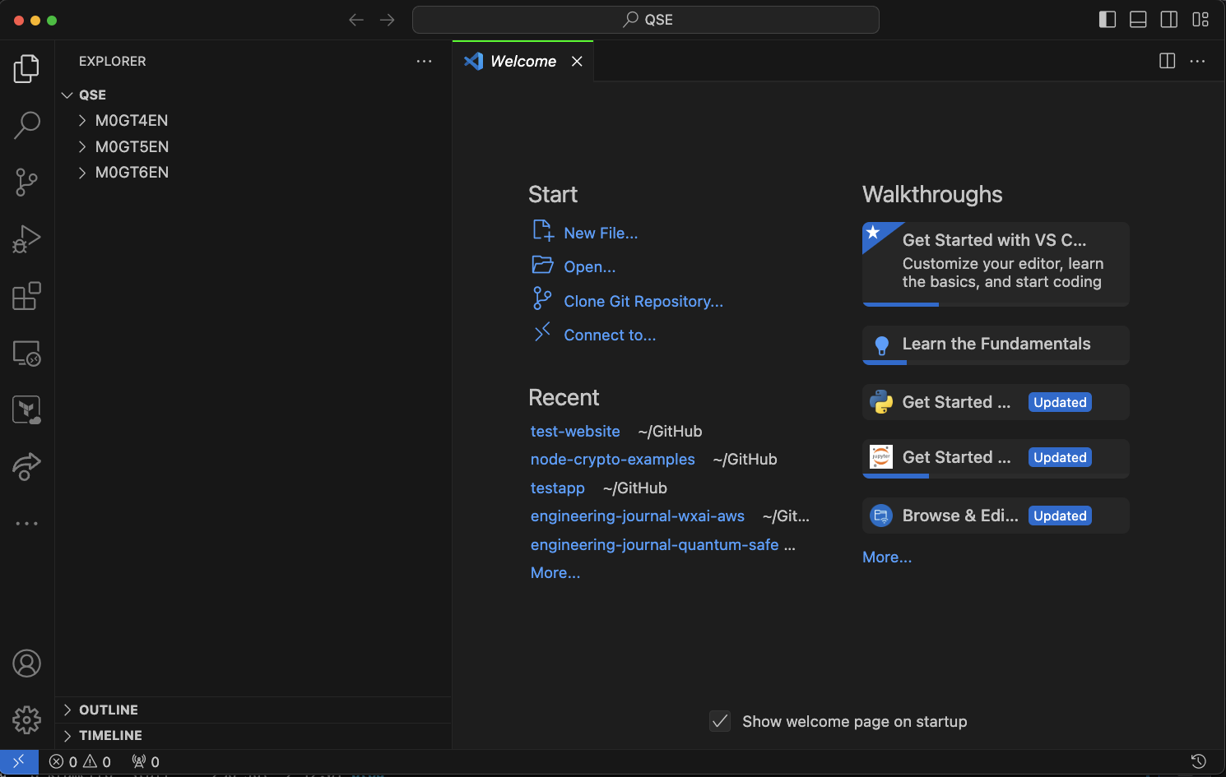Select the Welcome tab
This screenshot has width=1226, height=777.
pyautogui.click(x=522, y=62)
